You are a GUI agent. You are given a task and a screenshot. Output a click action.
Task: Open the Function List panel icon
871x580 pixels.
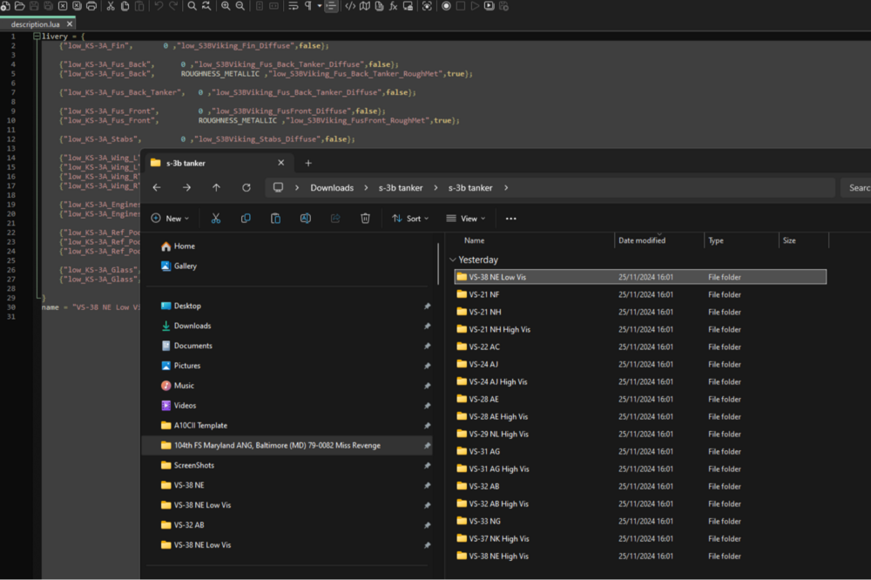394,6
